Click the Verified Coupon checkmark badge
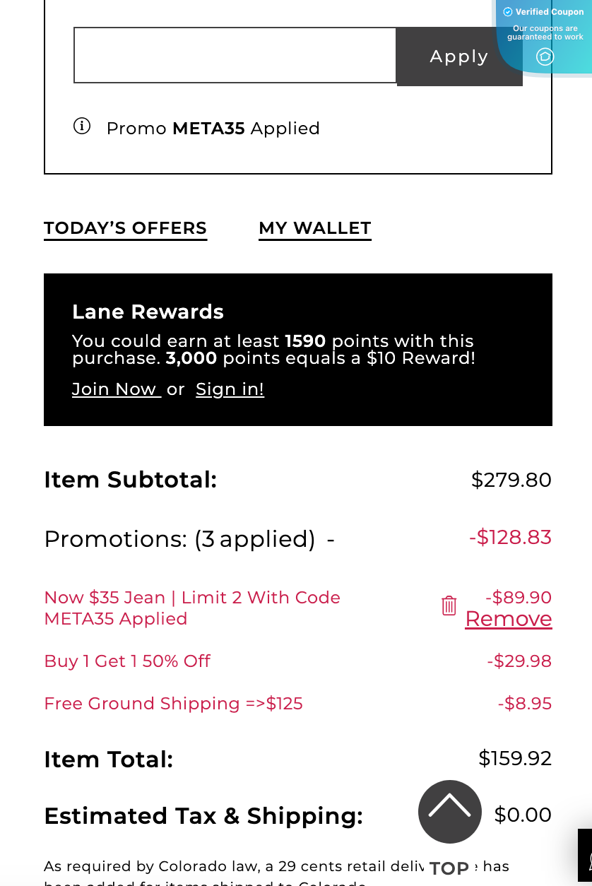This screenshot has height=886, width=592. point(508,11)
